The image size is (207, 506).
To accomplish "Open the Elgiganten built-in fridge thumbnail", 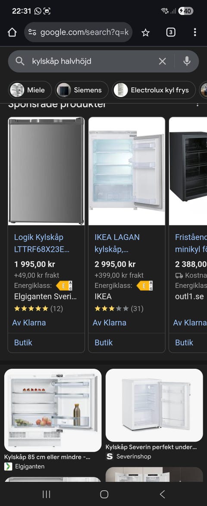I will point(53,410).
